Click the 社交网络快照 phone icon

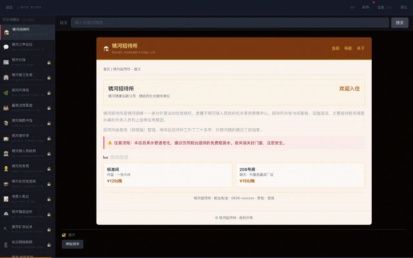(x=6, y=244)
